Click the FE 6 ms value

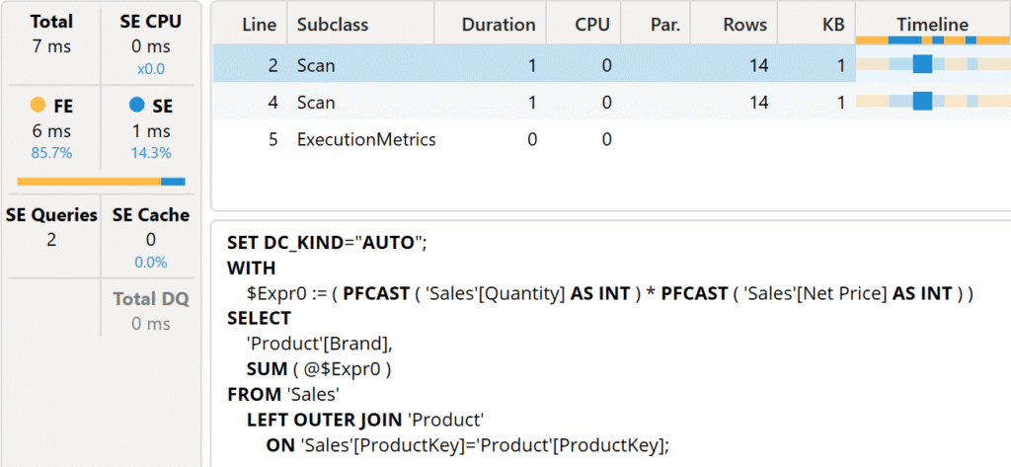click(50, 131)
